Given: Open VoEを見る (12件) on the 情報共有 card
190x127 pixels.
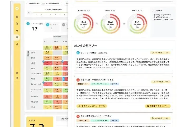Looking at the screenshot, I should click(160, 118).
